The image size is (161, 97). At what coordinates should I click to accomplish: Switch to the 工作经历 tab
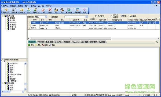(41, 42)
